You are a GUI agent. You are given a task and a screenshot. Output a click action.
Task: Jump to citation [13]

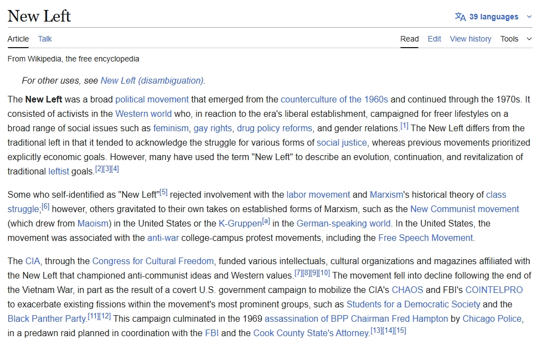[376, 331]
